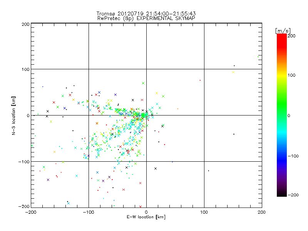Screen dimensions: 308x231
Task: Click the green middle of the colorbar
Action: [282, 115]
